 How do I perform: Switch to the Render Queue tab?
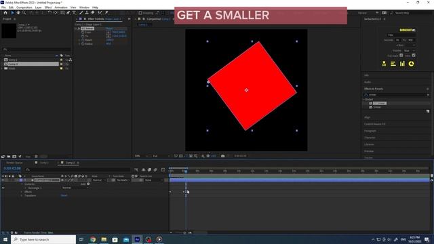pyautogui.click(x=14, y=163)
